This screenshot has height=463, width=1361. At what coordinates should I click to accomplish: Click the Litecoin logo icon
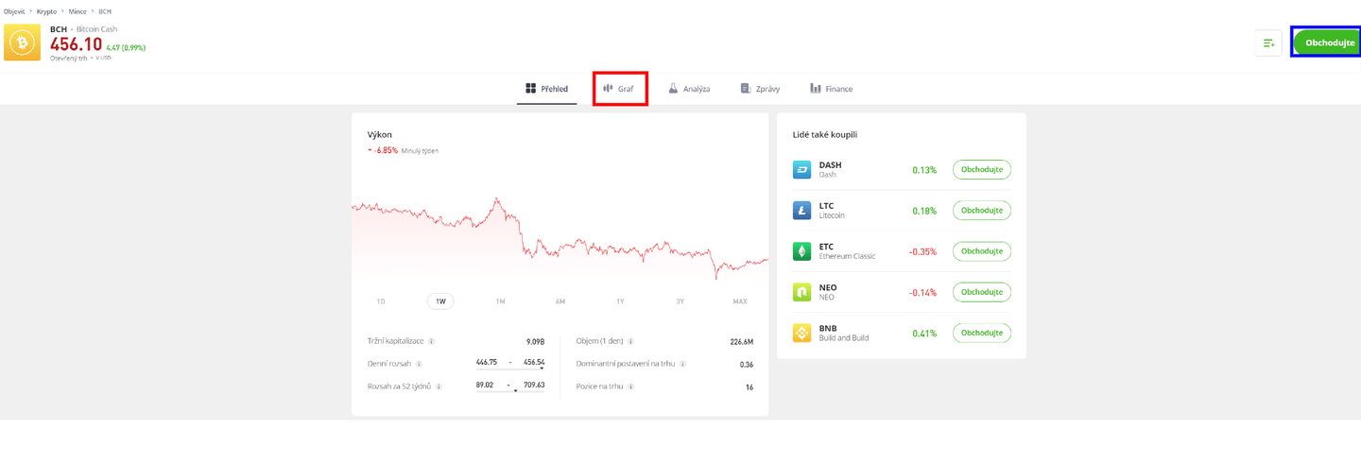pos(801,211)
